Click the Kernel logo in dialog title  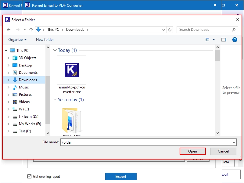[7, 20]
